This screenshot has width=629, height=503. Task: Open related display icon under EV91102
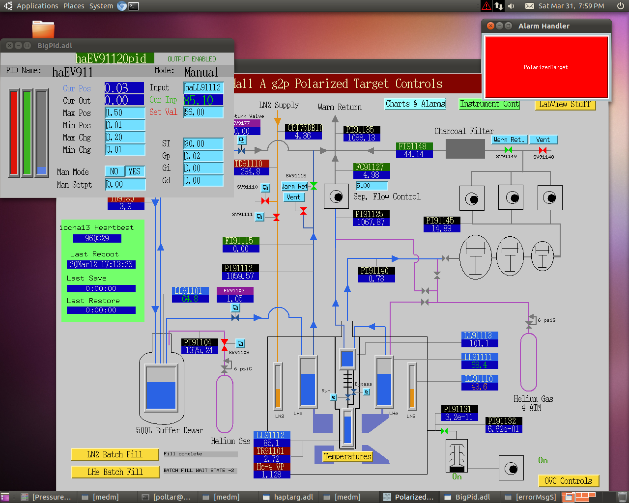coord(235,308)
